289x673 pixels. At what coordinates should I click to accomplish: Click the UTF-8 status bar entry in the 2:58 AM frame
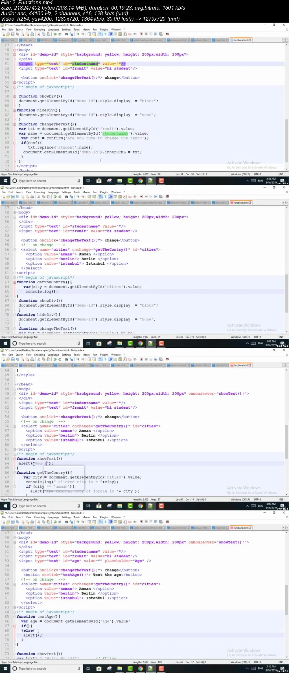coord(257,174)
